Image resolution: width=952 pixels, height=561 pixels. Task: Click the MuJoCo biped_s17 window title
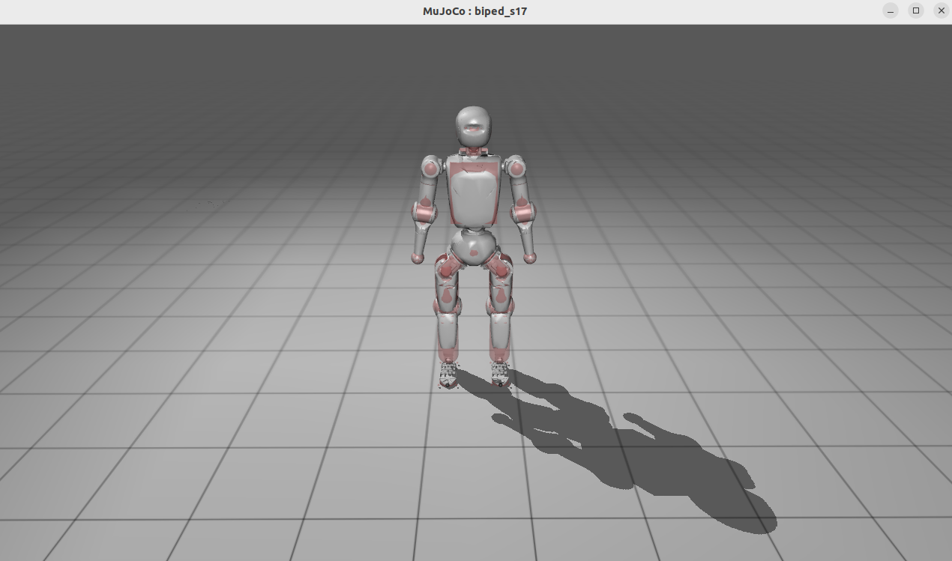point(475,11)
